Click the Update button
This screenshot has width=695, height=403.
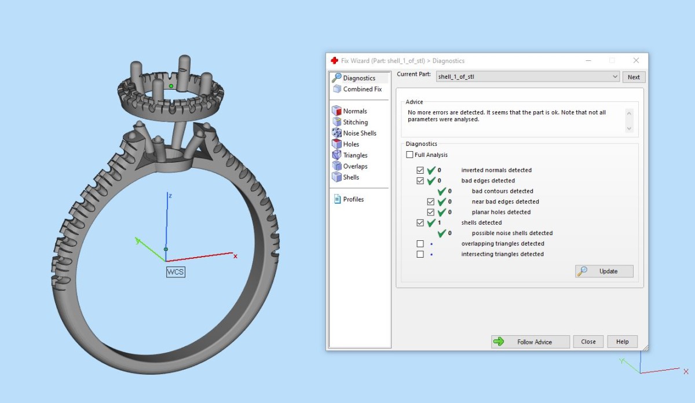[604, 271]
